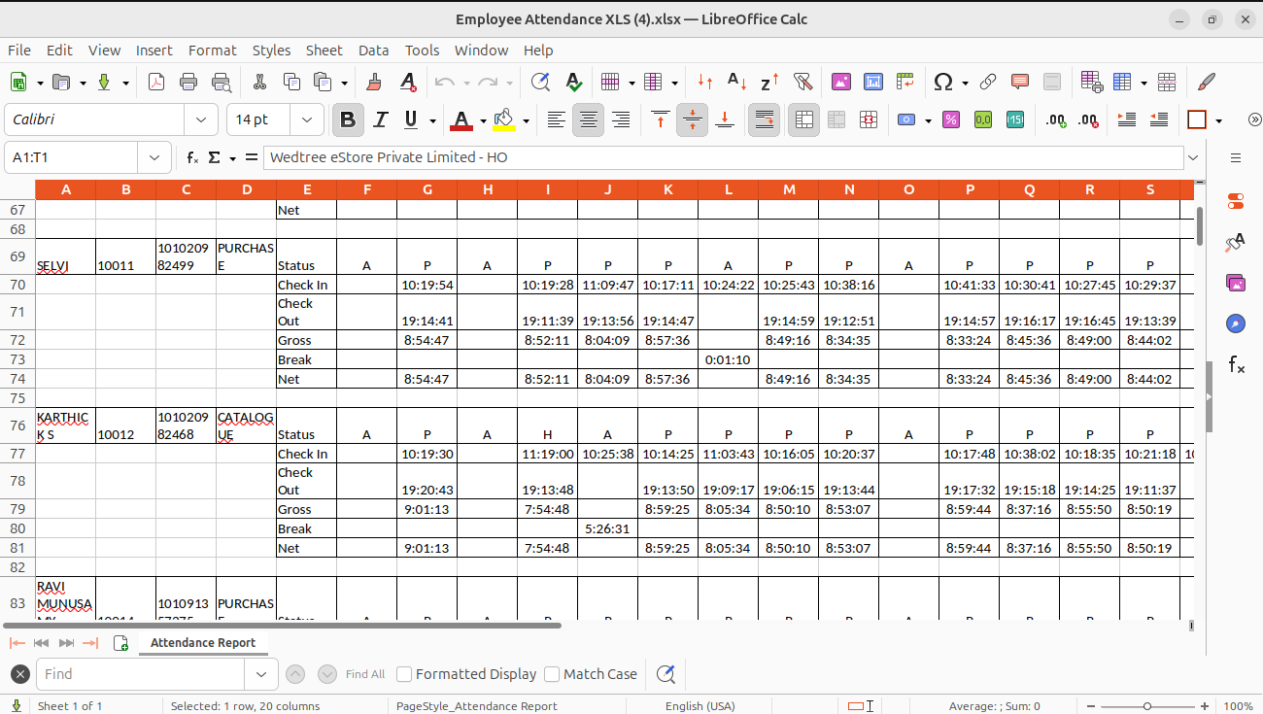Toggle Underline formatting
This screenshot has width=1263, height=714.
(x=410, y=120)
